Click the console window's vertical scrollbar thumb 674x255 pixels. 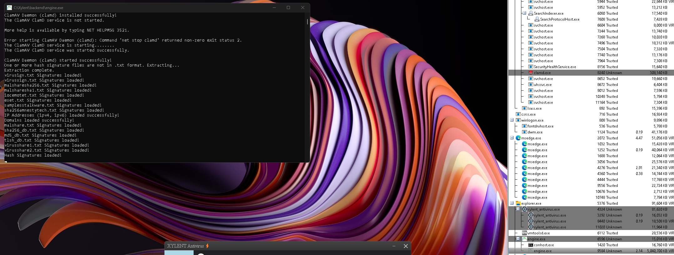pos(307,22)
